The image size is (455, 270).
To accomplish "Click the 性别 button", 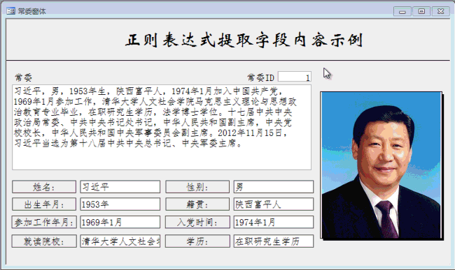I will 197,187.
